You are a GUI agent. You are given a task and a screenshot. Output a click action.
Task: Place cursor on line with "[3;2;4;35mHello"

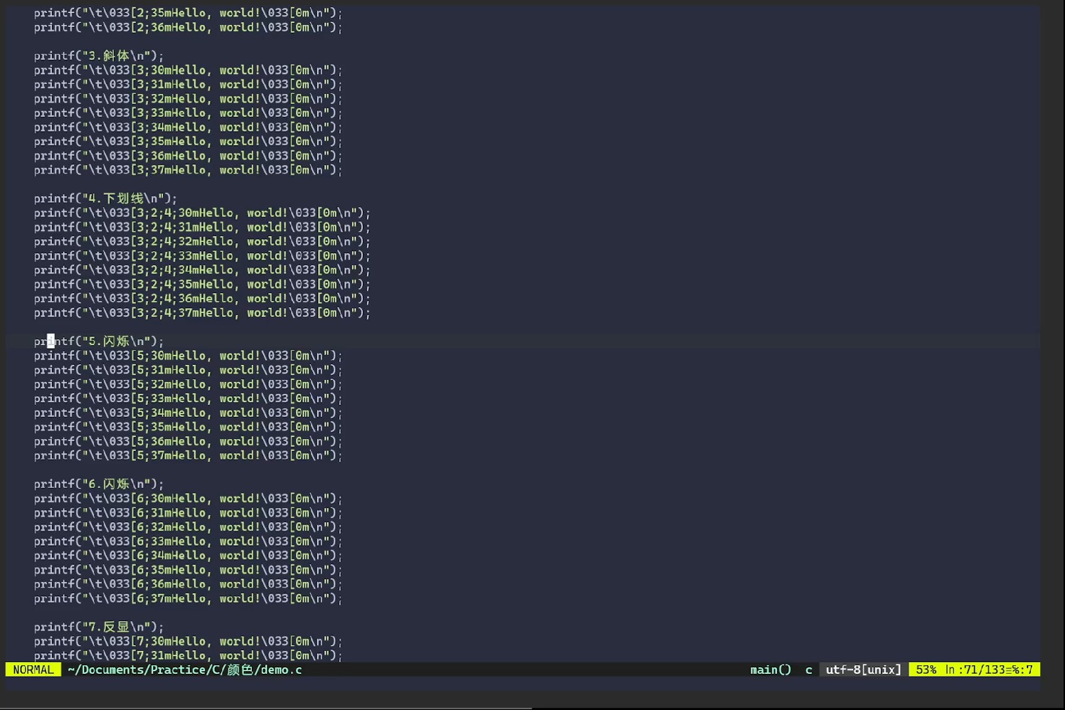point(202,284)
